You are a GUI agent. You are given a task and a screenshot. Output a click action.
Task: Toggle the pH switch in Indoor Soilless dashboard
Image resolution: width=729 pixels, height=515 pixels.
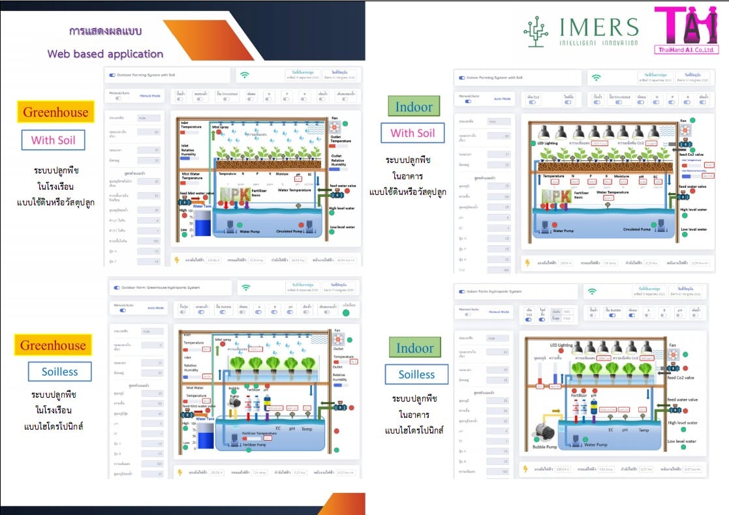coord(679,316)
